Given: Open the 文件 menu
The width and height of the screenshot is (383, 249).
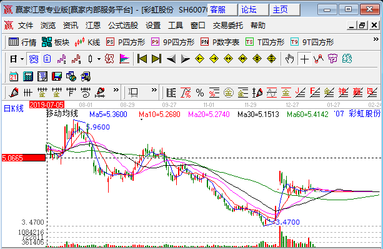Looking at the screenshot, I should tap(26, 26).
